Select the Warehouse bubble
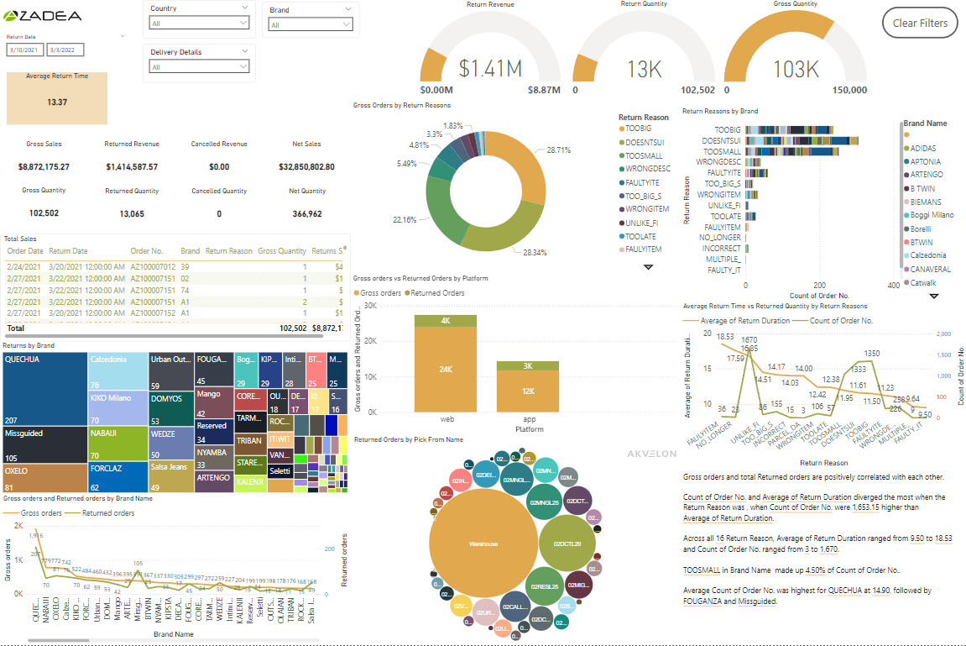This screenshot has width=966, height=646. pos(483,544)
